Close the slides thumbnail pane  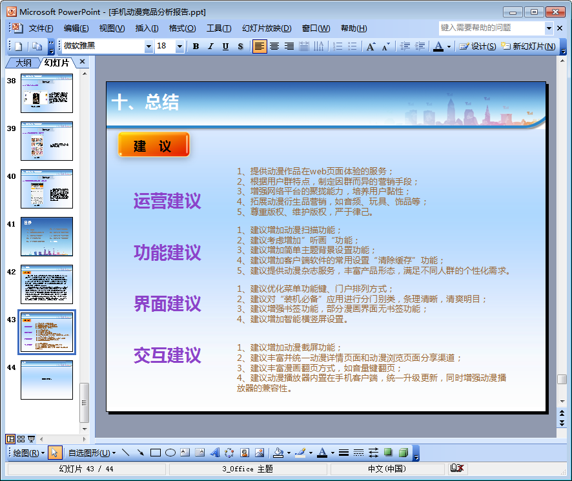pos(83,62)
